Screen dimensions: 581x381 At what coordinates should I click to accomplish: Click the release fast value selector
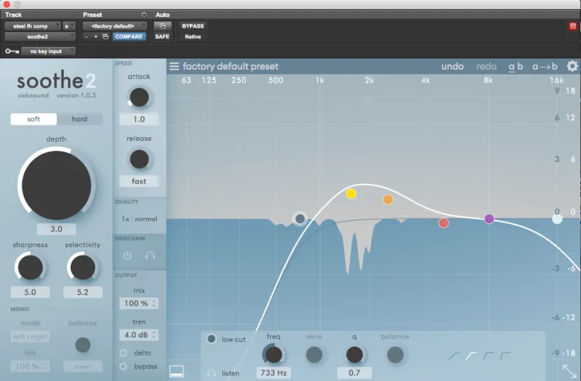click(x=139, y=181)
